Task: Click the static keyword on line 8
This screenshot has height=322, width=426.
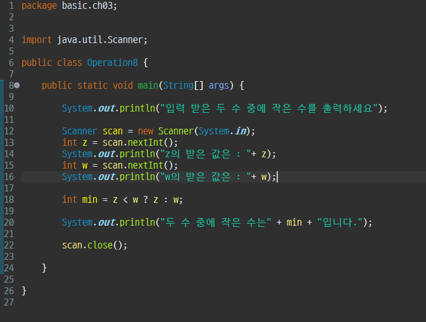Action: (x=92, y=86)
